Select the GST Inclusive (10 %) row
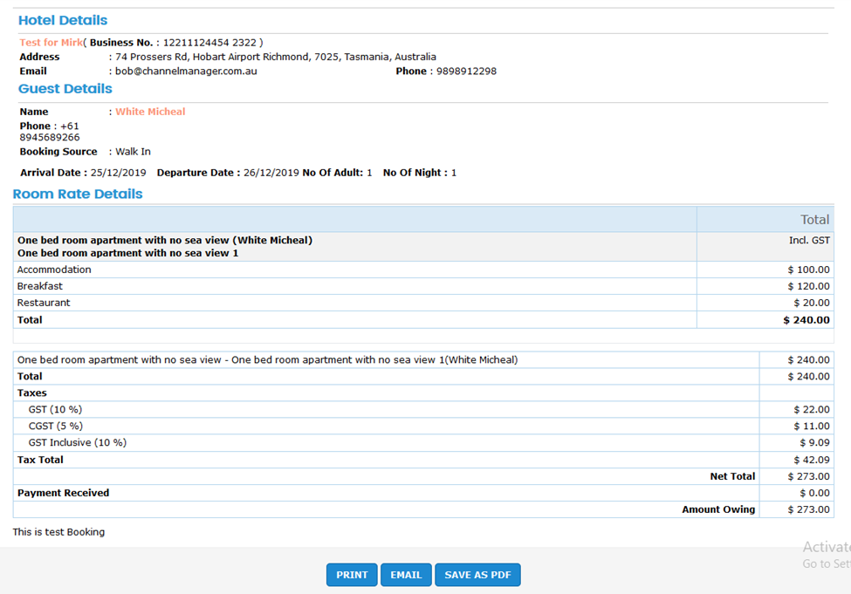The image size is (851, 594). tap(77, 443)
